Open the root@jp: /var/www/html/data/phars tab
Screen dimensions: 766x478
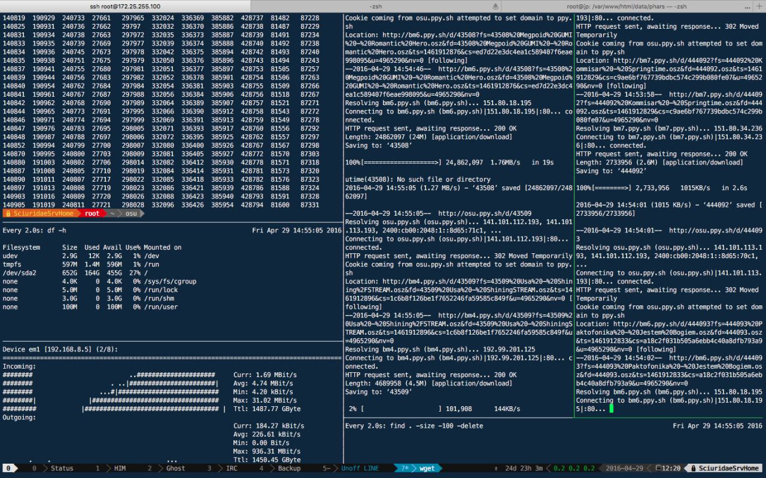click(628, 6)
